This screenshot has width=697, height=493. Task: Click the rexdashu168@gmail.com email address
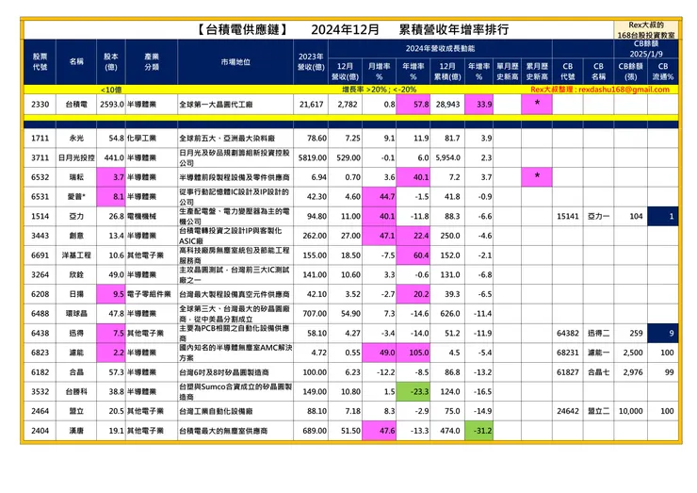click(x=624, y=90)
